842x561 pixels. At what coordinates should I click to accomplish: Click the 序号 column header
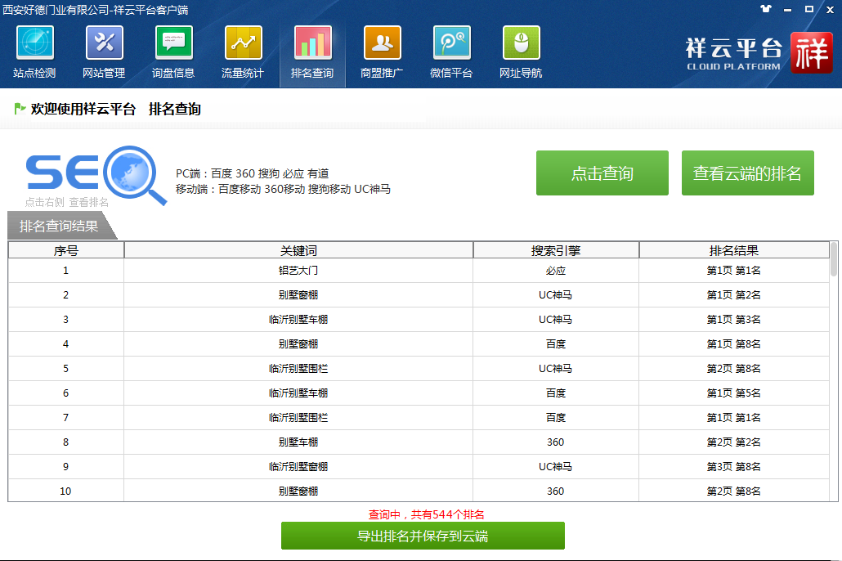[x=66, y=250]
